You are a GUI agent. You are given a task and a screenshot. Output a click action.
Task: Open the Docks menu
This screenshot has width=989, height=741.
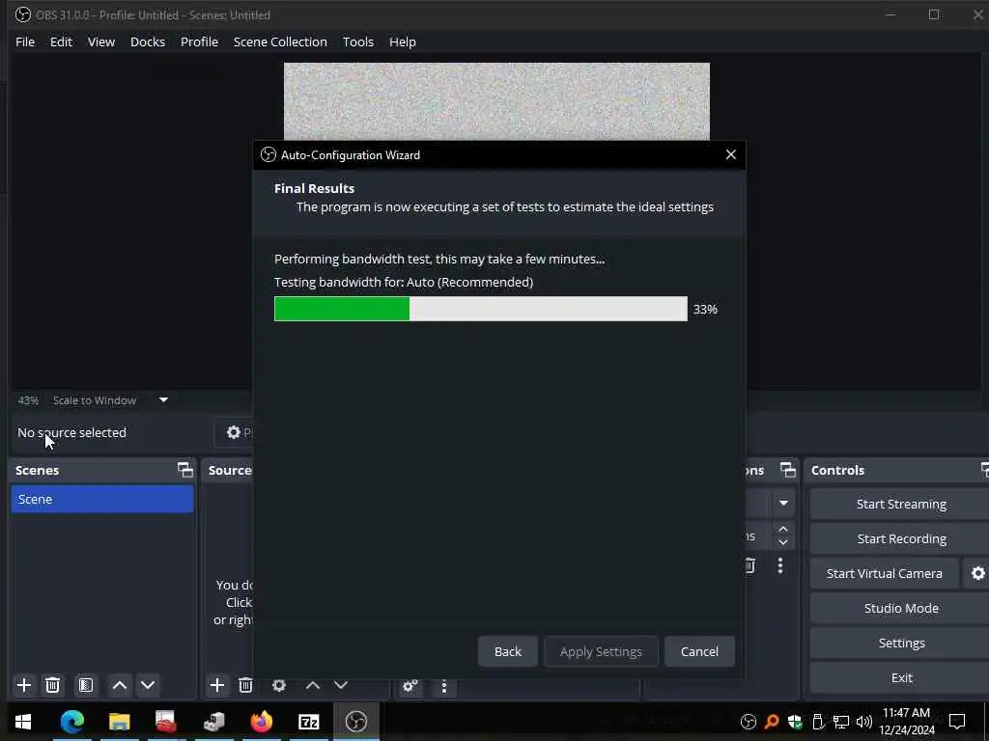148,41
